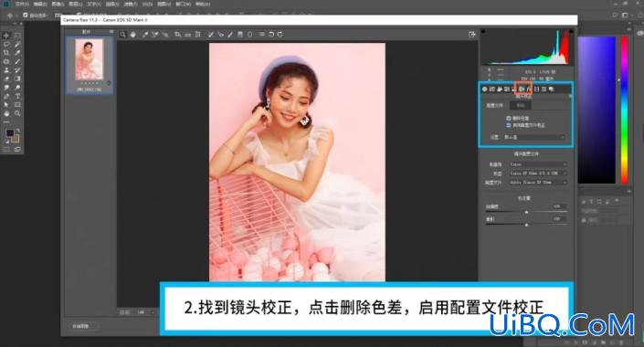Select the Color Sampler tool
This screenshot has height=347, width=644.
pos(155,35)
